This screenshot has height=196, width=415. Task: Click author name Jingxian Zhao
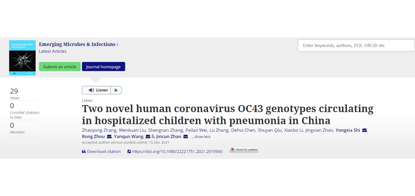(319, 130)
